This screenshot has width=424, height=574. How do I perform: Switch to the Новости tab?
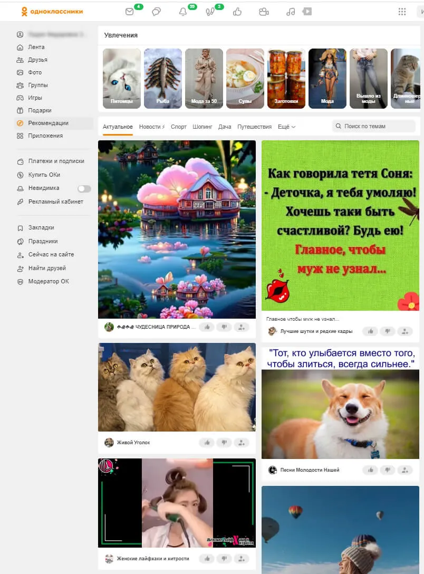click(x=152, y=127)
